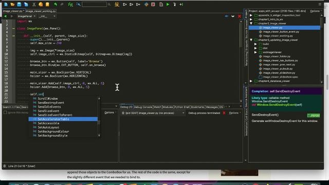329x185 pixels.
Task: Click the step-out arrow debugger icon
Action: pyautogui.click(x=181, y=4)
